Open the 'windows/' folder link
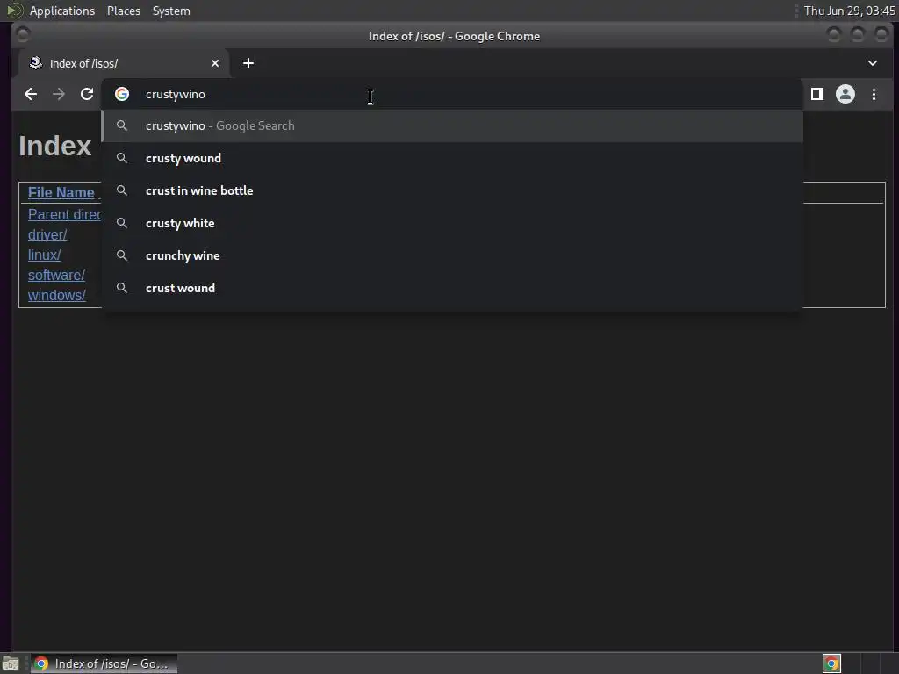The image size is (899, 674). (x=57, y=295)
